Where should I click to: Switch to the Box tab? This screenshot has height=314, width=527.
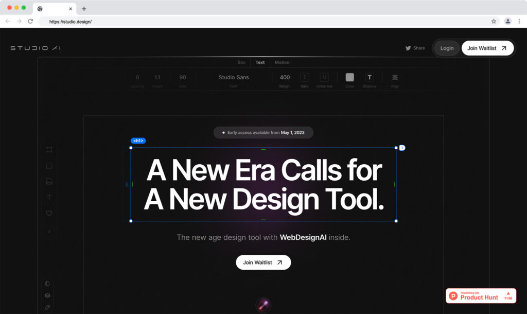(241, 62)
